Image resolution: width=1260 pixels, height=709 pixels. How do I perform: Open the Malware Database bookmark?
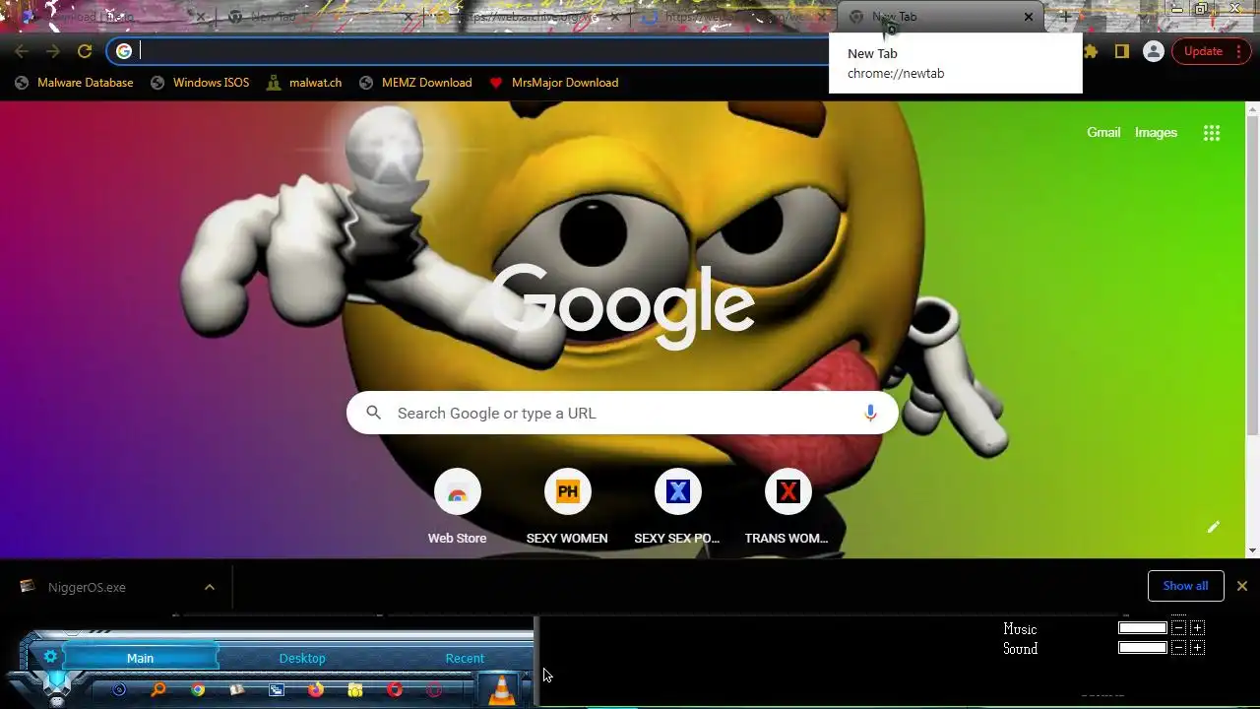74,83
